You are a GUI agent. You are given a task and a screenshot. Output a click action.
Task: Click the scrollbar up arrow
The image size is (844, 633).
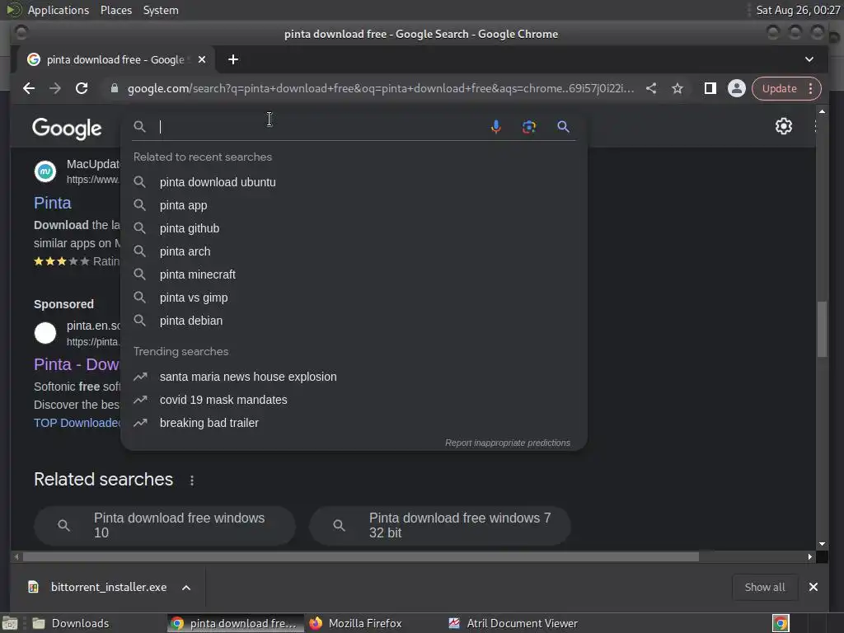pos(822,111)
